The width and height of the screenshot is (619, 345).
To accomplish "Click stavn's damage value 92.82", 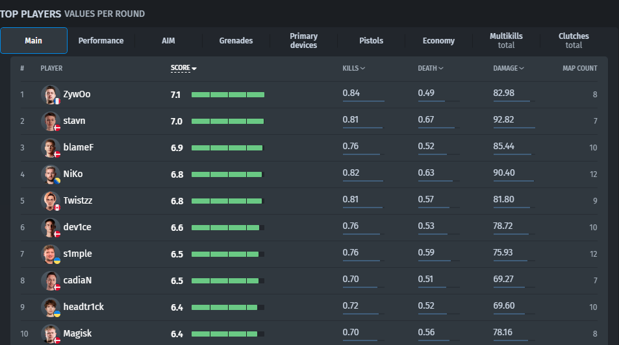I will tap(503, 119).
